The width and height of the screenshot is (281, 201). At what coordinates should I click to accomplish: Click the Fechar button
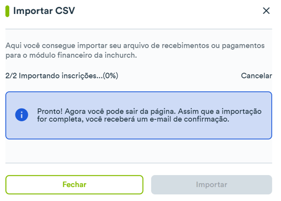(x=74, y=185)
